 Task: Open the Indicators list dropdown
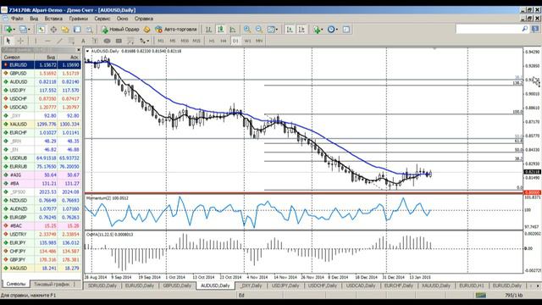pos(318,30)
